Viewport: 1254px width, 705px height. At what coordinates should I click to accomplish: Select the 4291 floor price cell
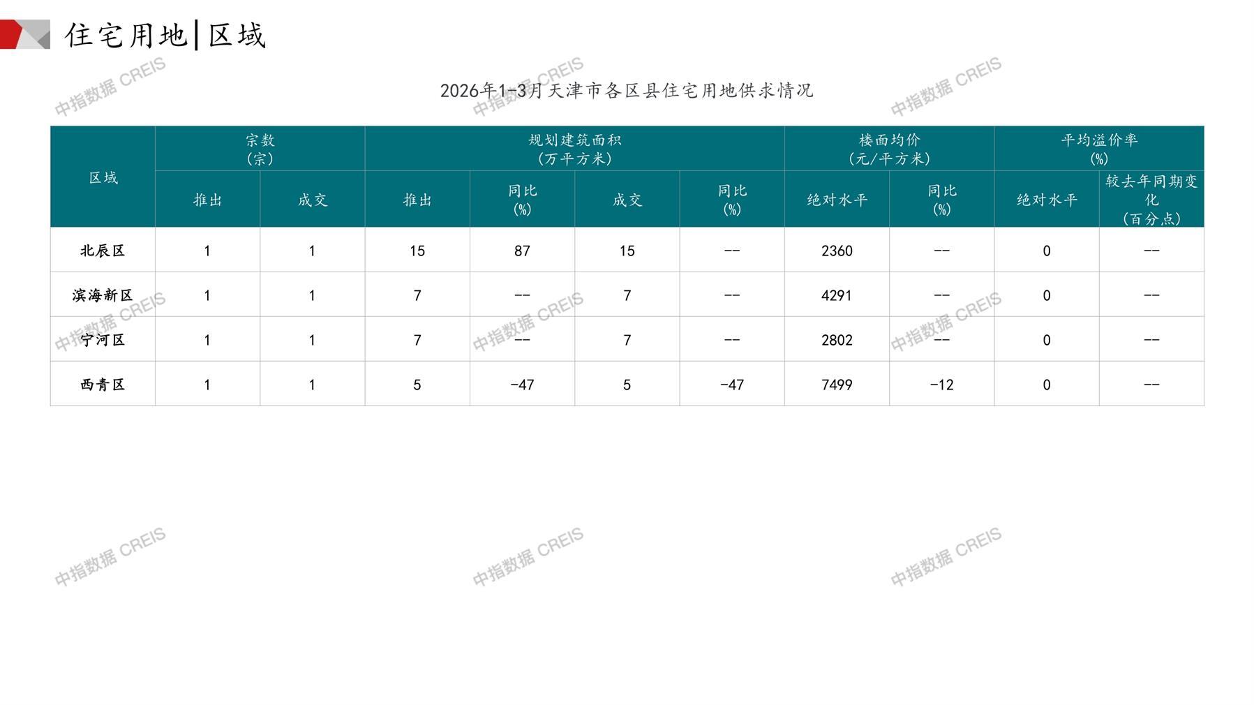(x=836, y=295)
